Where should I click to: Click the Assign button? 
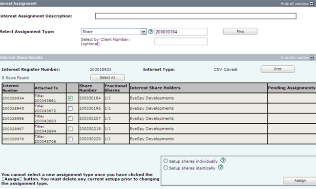(x=300, y=181)
